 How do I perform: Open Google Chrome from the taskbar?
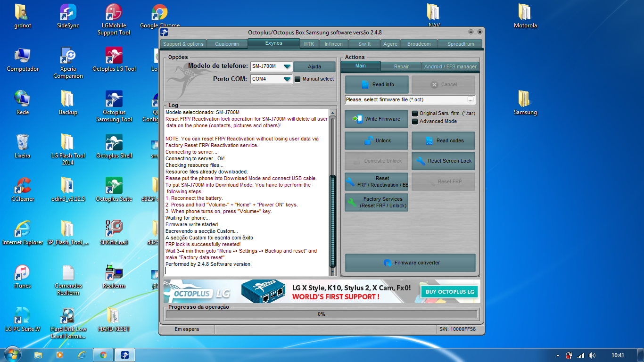pos(103,355)
